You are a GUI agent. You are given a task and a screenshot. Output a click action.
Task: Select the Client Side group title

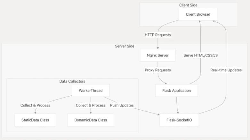(x=188, y=5)
